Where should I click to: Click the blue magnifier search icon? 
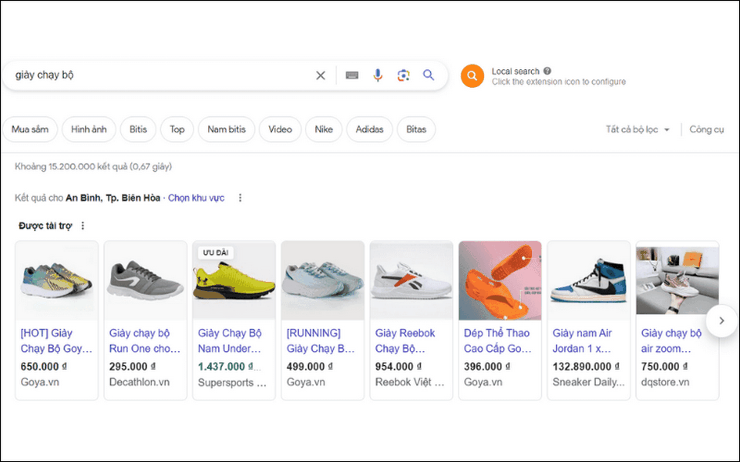[x=429, y=75]
